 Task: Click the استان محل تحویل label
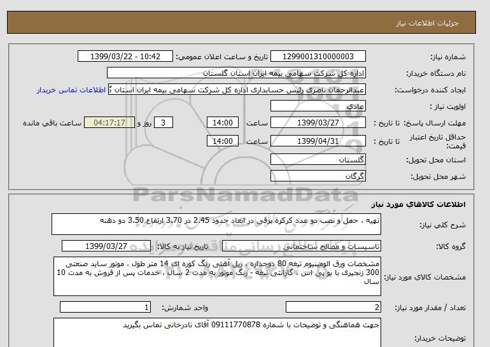[x=436, y=160]
